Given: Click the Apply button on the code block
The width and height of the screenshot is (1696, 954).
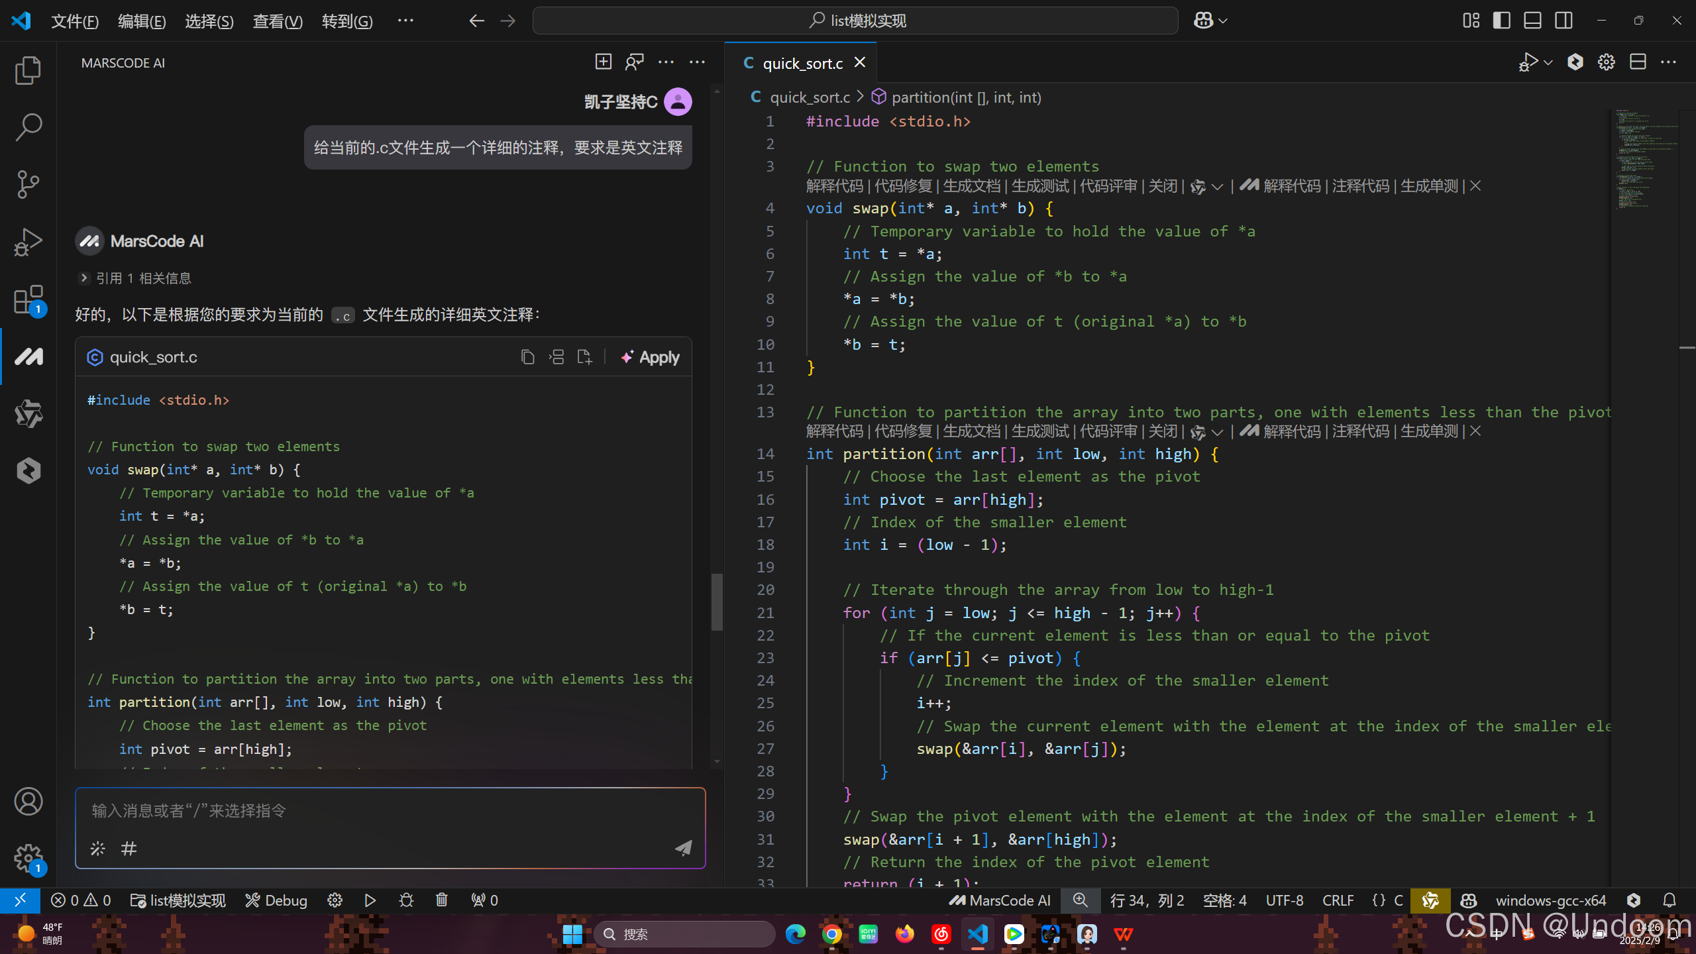Looking at the screenshot, I should (651, 357).
